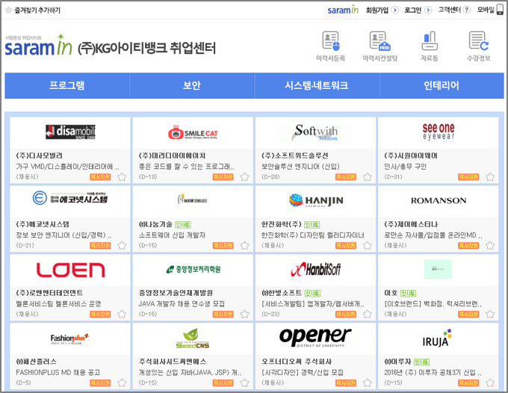Click the arrow icon next to 로그인
This screenshot has width=508, height=393.
(428, 10)
